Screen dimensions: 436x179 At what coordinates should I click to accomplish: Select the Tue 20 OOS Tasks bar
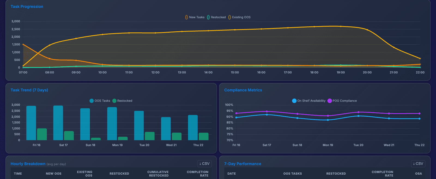(139, 125)
